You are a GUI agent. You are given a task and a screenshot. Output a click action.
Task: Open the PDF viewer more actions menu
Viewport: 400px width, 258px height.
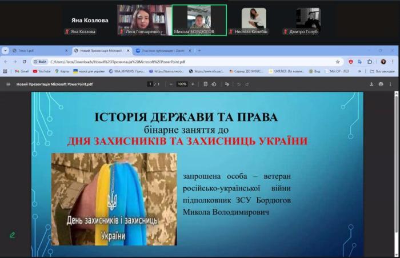tap(391, 84)
